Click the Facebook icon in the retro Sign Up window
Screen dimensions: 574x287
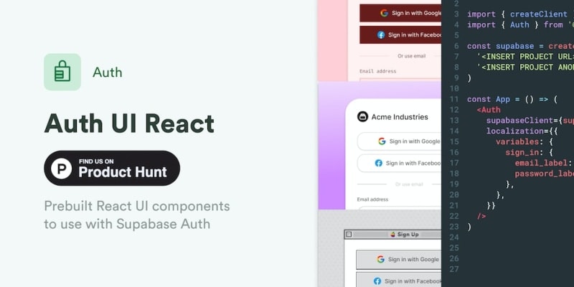coord(377,281)
